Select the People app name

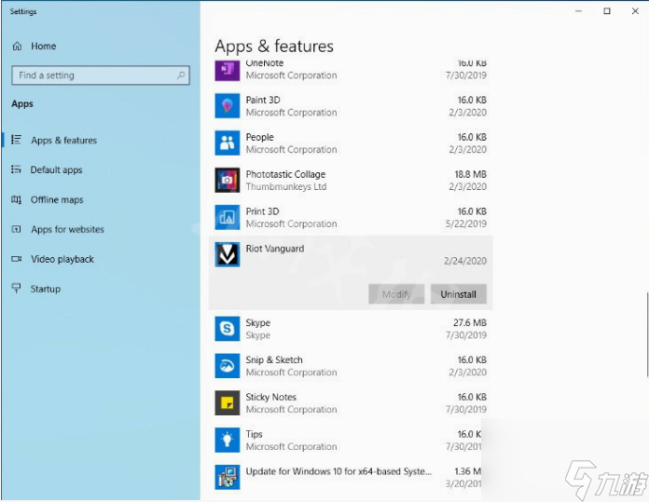point(259,137)
